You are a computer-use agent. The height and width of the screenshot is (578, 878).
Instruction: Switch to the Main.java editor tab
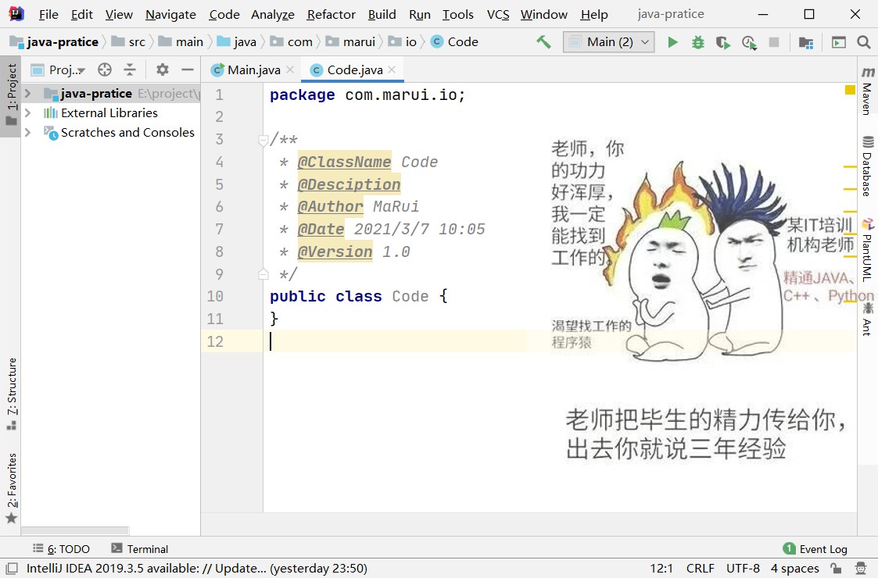click(x=253, y=70)
